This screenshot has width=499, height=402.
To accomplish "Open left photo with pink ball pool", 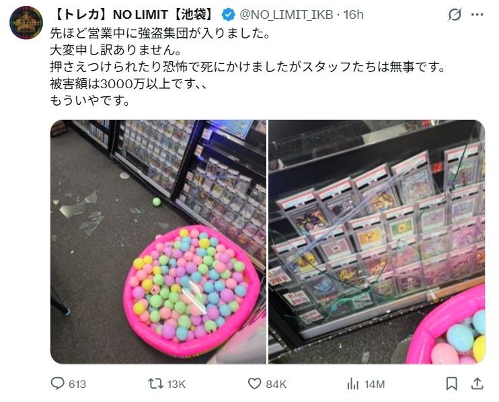I will (x=158, y=242).
